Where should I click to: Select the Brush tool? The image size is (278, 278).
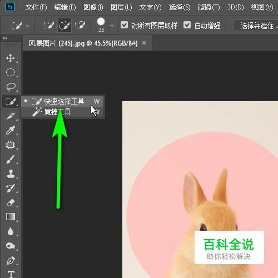[11, 159]
